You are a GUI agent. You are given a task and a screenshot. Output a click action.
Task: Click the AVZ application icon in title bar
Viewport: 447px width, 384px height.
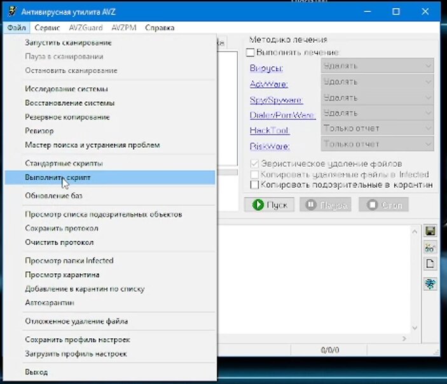coord(13,11)
